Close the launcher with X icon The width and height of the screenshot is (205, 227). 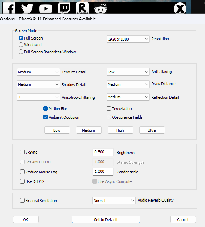point(180,8)
